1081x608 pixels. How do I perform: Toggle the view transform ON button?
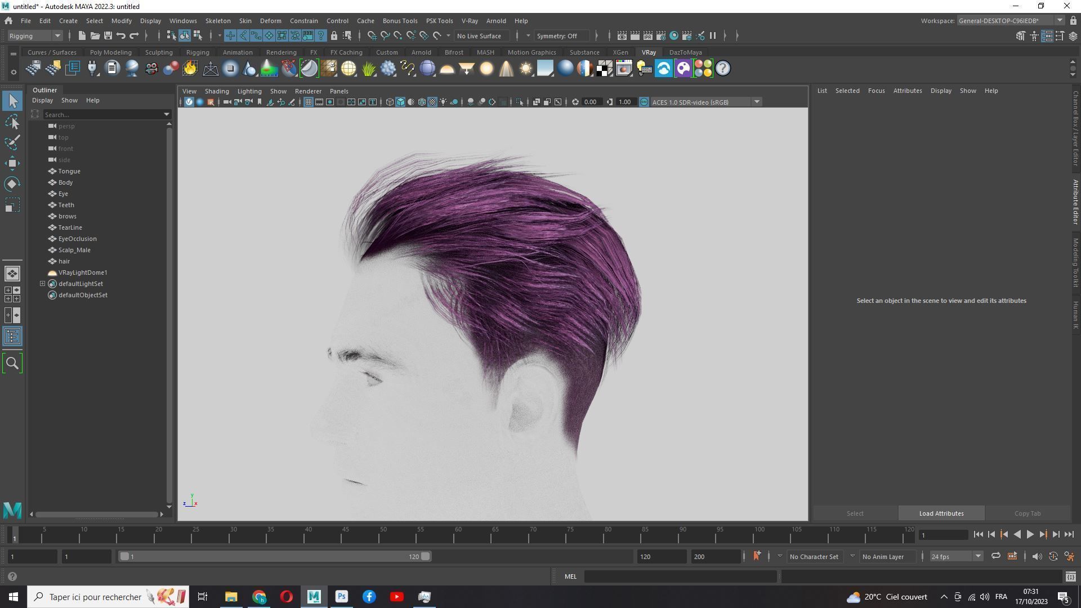point(644,102)
